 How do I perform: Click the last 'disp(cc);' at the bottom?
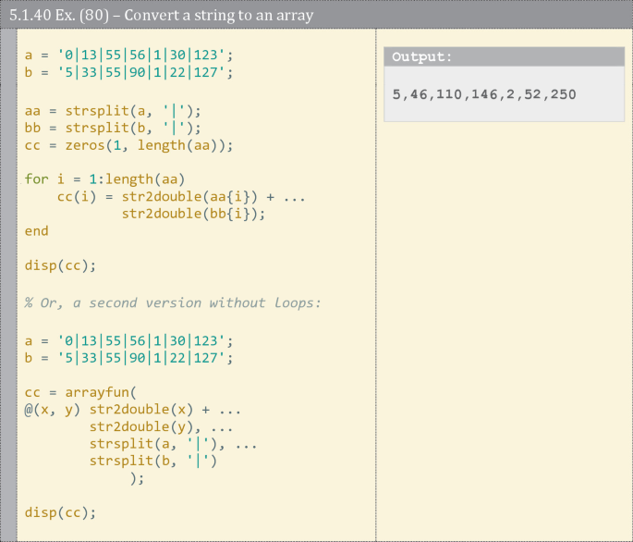click(60, 511)
